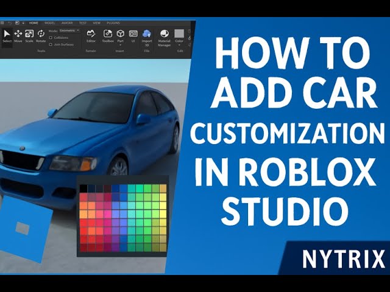Activate the Scale tool
The height and width of the screenshot is (292, 390).
click(x=29, y=36)
